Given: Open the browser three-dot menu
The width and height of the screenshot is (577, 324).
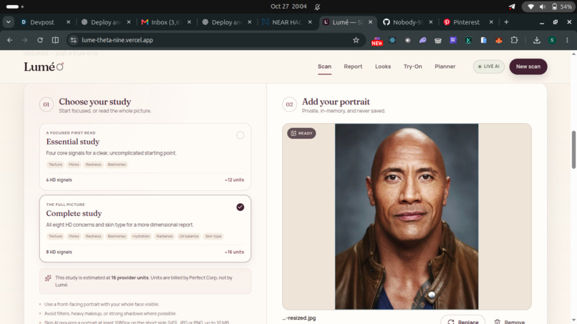Looking at the screenshot, I should tap(567, 40).
